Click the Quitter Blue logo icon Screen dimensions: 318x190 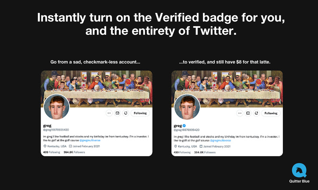[x=299, y=170]
